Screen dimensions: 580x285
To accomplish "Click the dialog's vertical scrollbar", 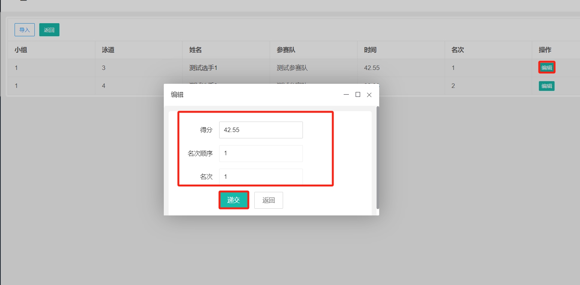I will pos(378,157).
